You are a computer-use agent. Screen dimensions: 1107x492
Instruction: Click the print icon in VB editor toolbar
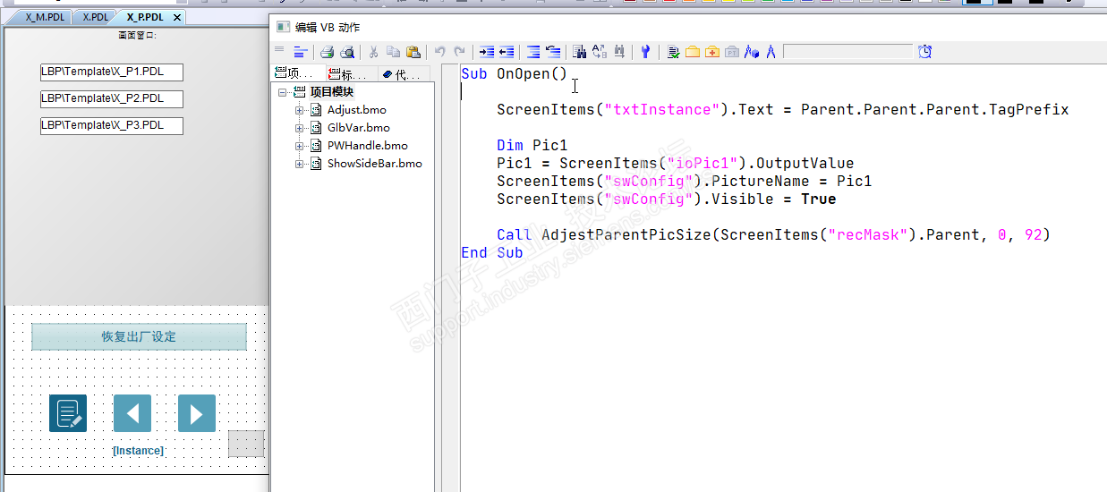pyautogui.click(x=327, y=52)
